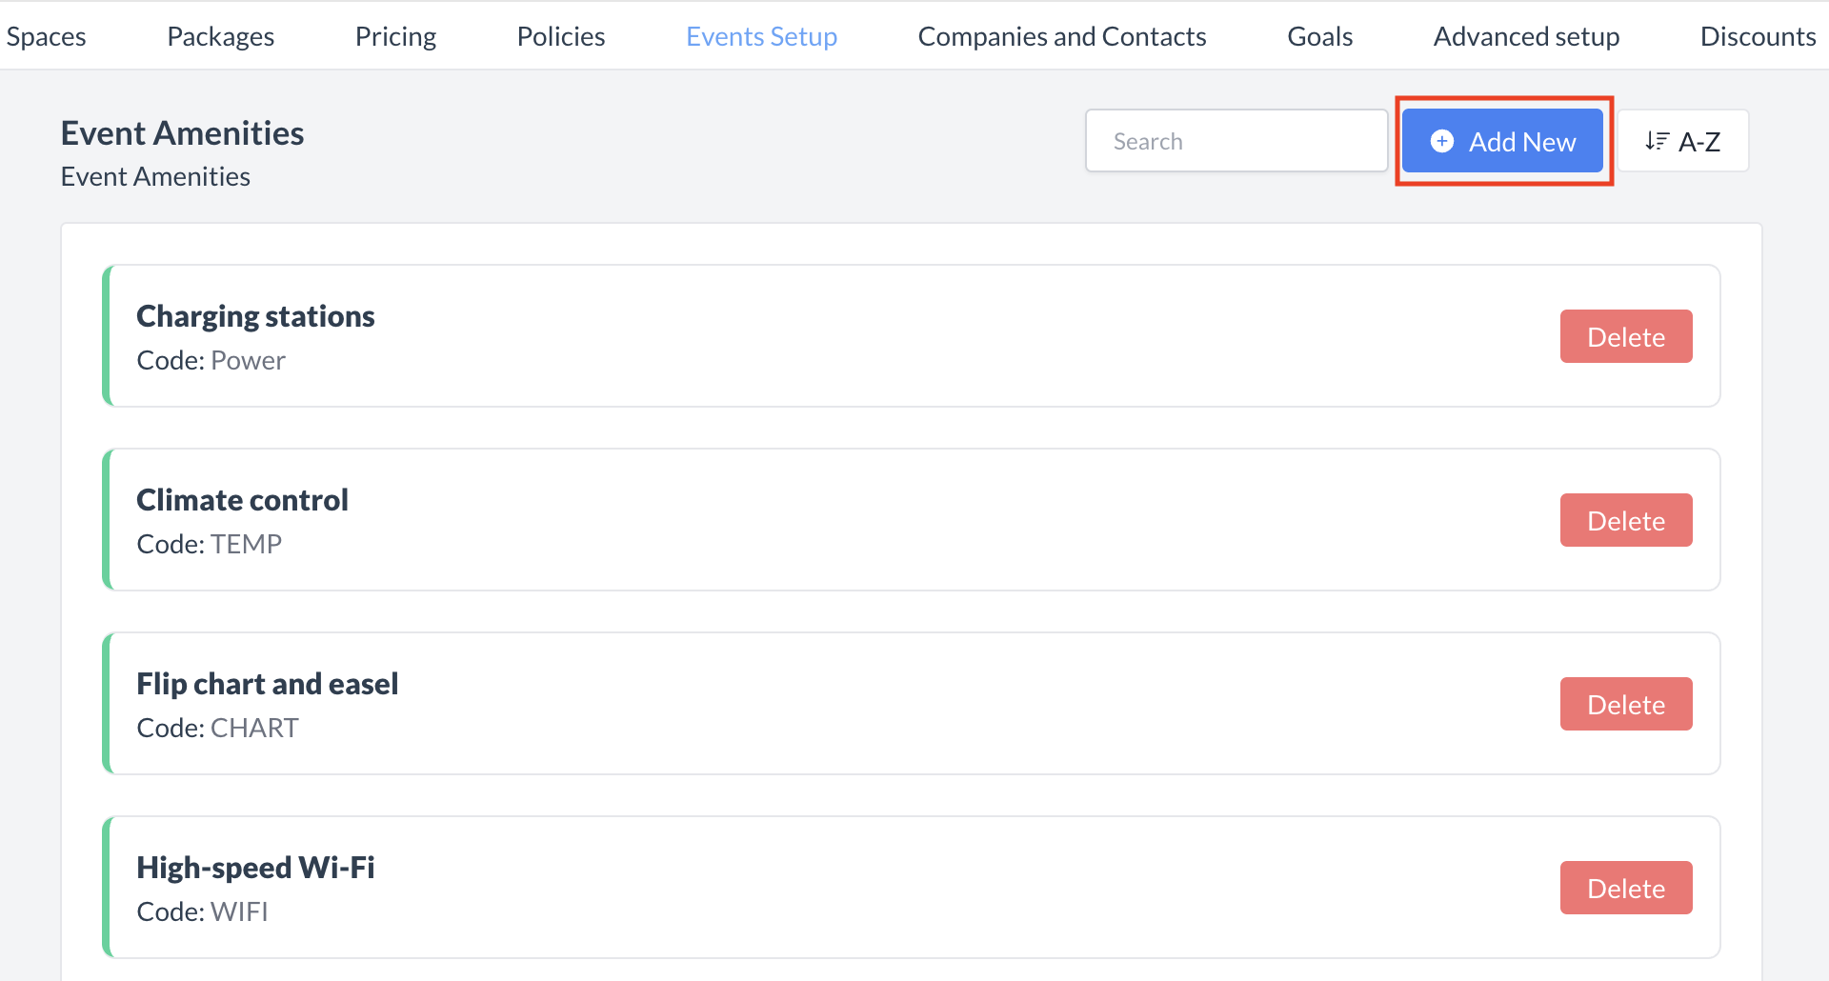Switch to the Packages tab
The height and width of the screenshot is (981, 1829).
pos(220,36)
